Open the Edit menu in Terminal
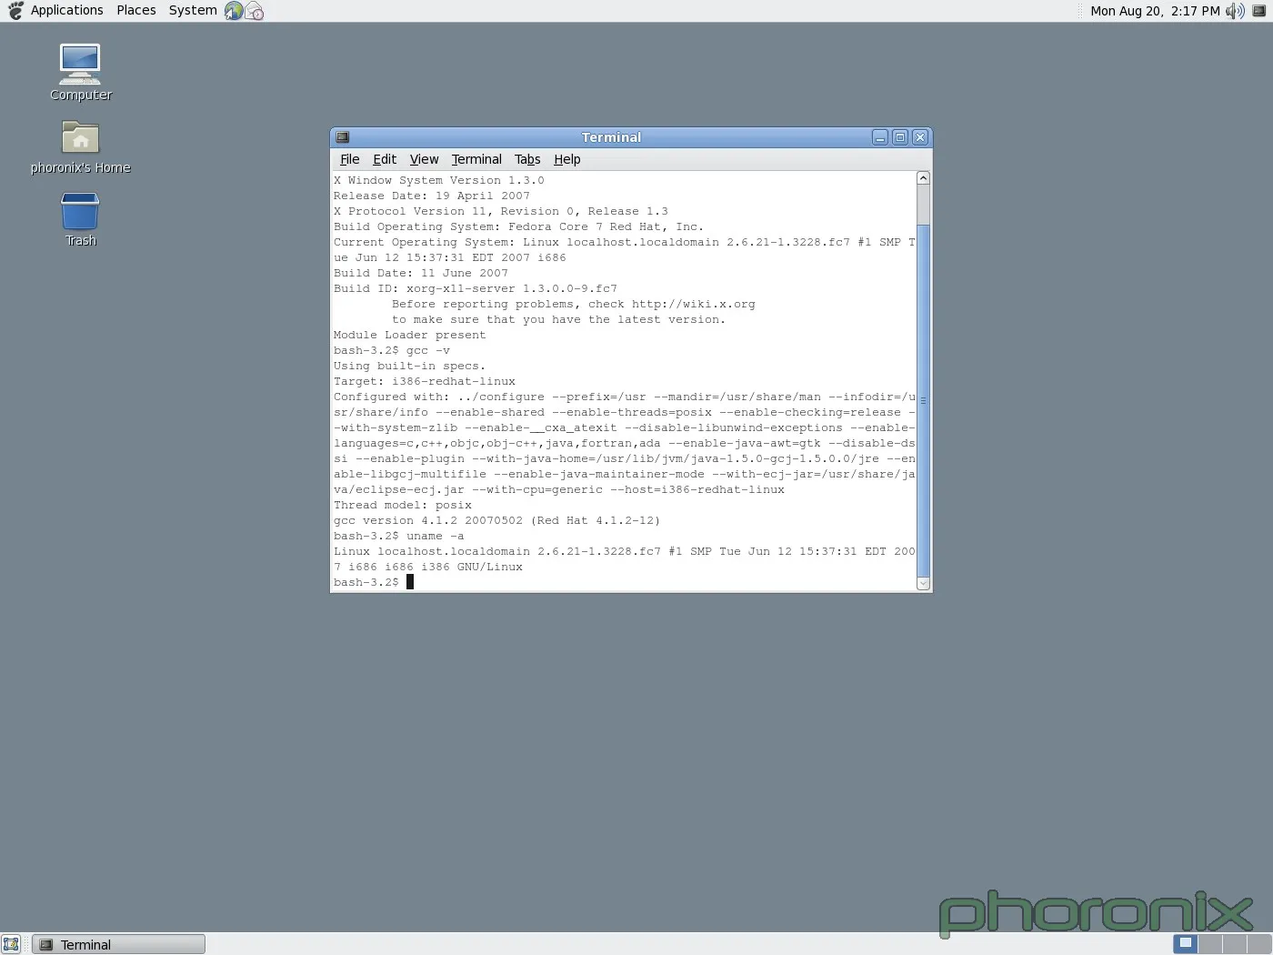The width and height of the screenshot is (1273, 955). (385, 159)
